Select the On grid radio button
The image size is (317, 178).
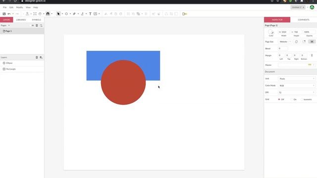click(292, 99)
